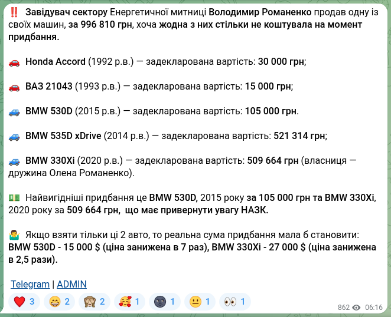391x317 pixels.
Task: Click the text Завідувач сектору
Action: 66,12
